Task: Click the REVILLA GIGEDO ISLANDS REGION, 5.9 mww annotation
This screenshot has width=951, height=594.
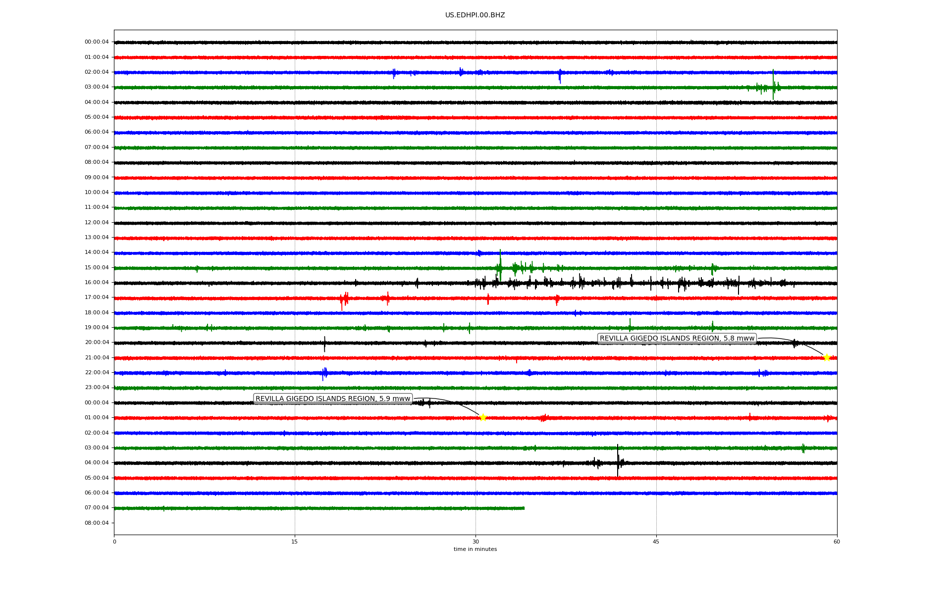Action: tap(333, 398)
